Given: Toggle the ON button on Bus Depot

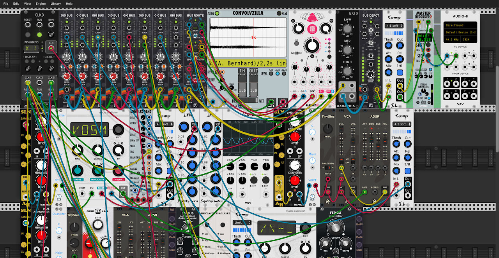Looking at the screenshot, I should (371, 22).
